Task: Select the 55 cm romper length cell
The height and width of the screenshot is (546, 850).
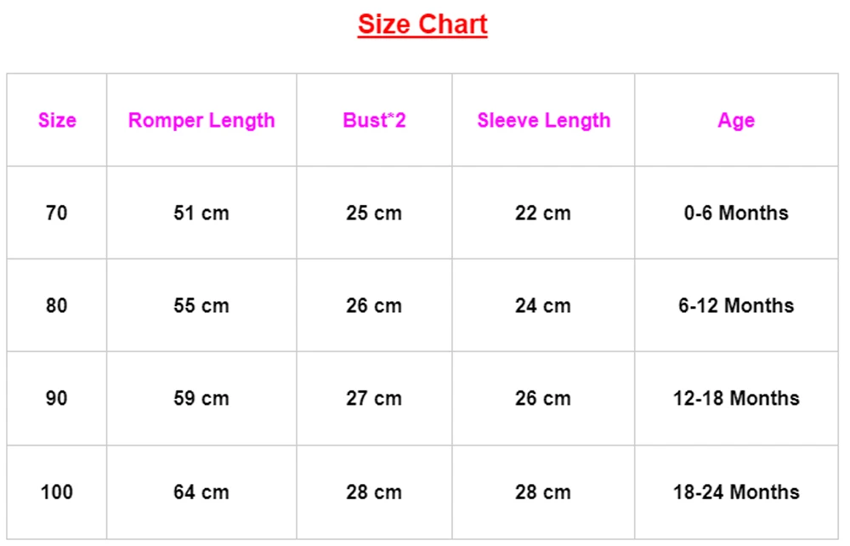Action: click(201, 305)
